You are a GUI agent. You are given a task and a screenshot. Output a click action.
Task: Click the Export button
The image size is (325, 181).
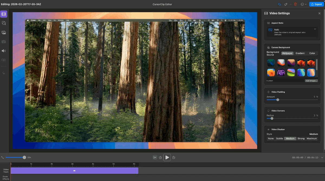[316, 4]
